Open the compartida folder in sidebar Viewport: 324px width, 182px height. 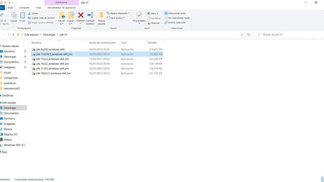tap(11, 78)
